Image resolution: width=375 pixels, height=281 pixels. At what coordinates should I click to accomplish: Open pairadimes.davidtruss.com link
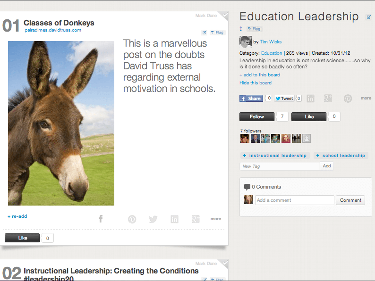53,30
